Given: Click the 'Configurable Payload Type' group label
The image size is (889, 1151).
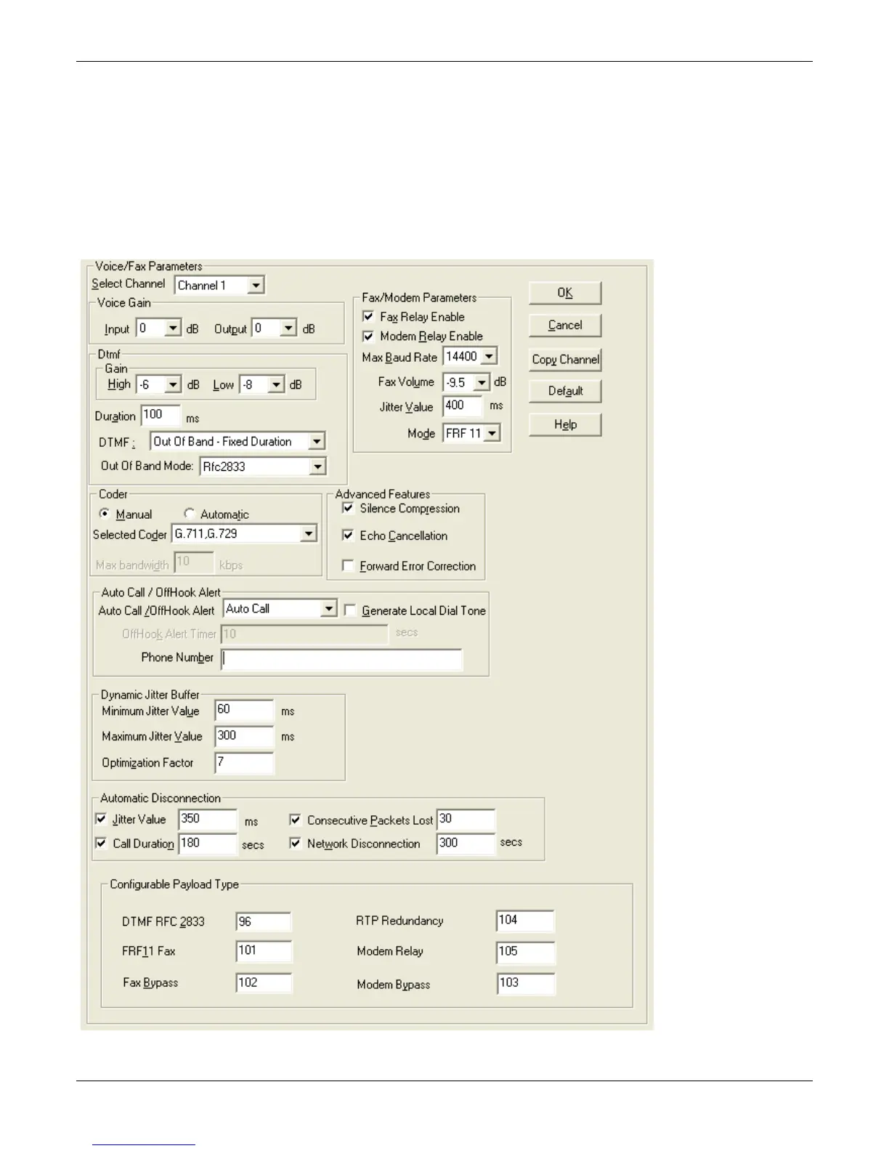Looking at the screenshot, I should click(x=174, y=884).
